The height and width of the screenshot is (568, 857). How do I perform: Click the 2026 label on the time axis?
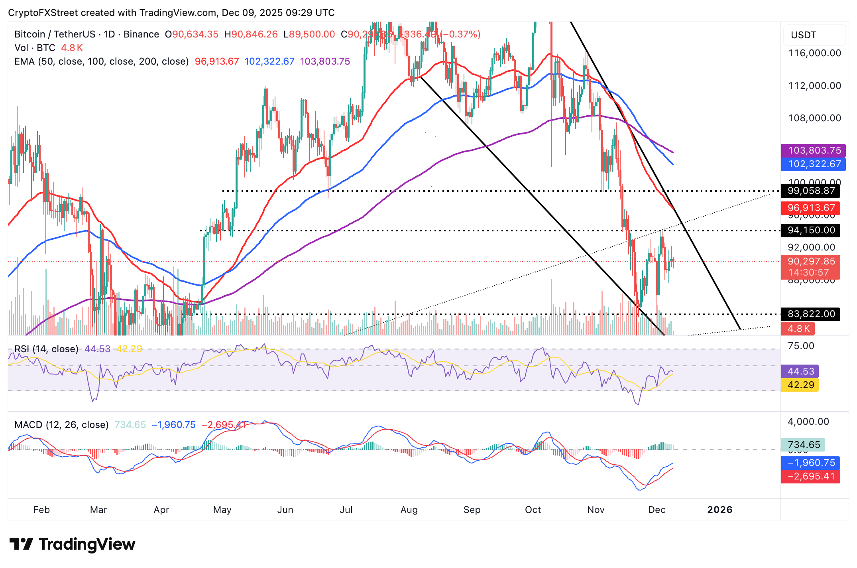[720, 509]
